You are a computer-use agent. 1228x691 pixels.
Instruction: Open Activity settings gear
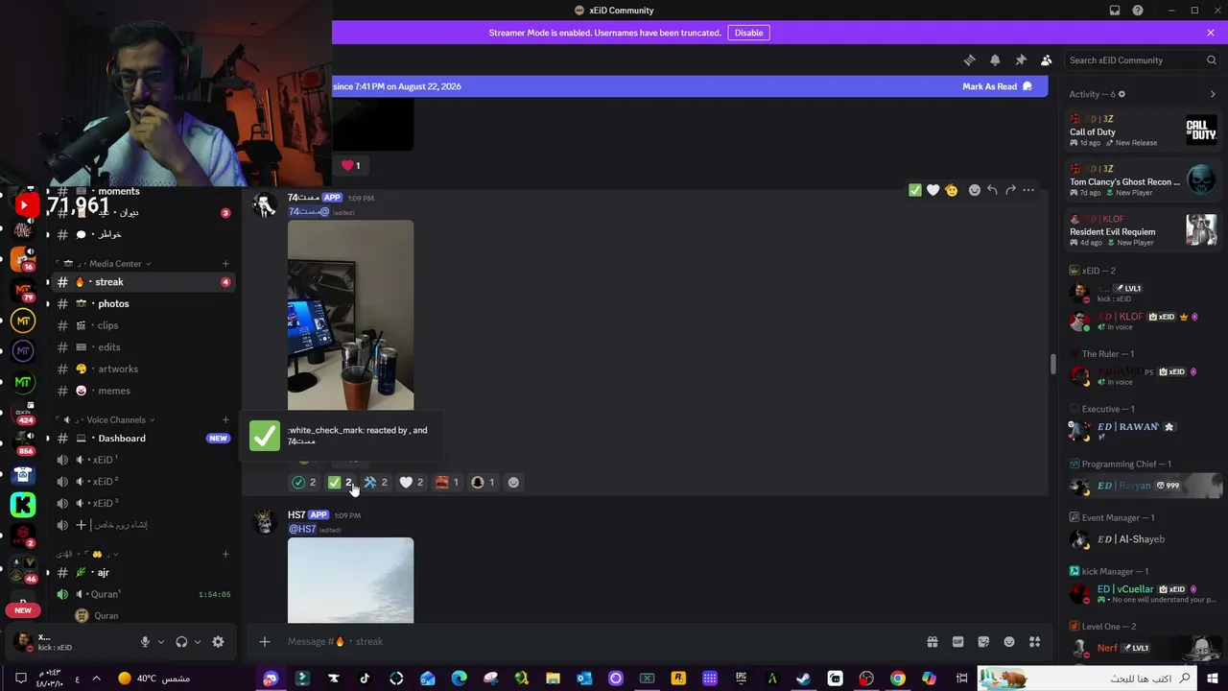click(1122, 94)
